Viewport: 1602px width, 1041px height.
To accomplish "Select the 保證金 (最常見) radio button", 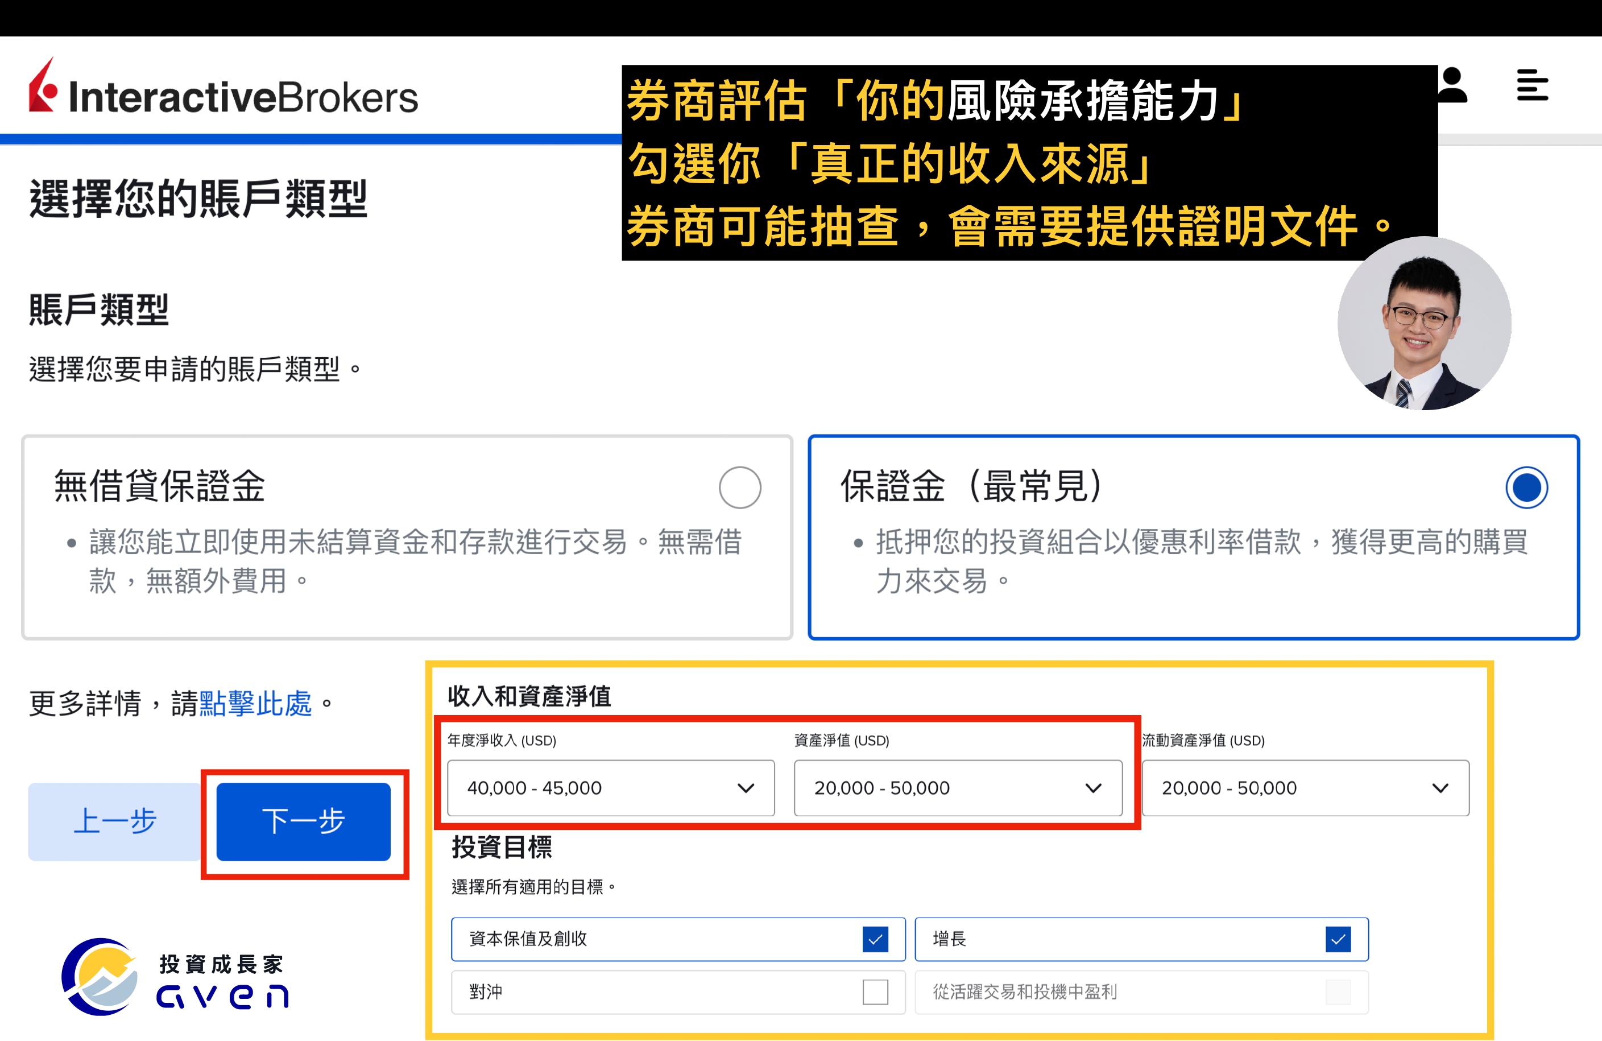I will [x=1526, y=487].
